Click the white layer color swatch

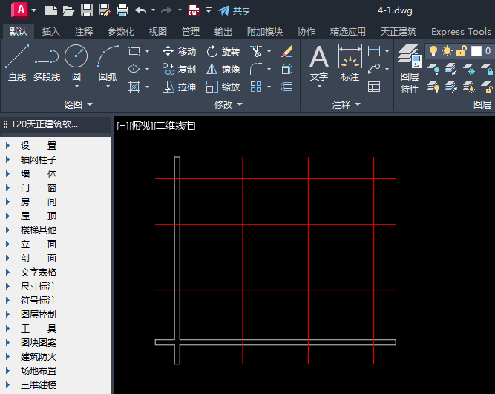pyautogui.click(x=476, y=51)
